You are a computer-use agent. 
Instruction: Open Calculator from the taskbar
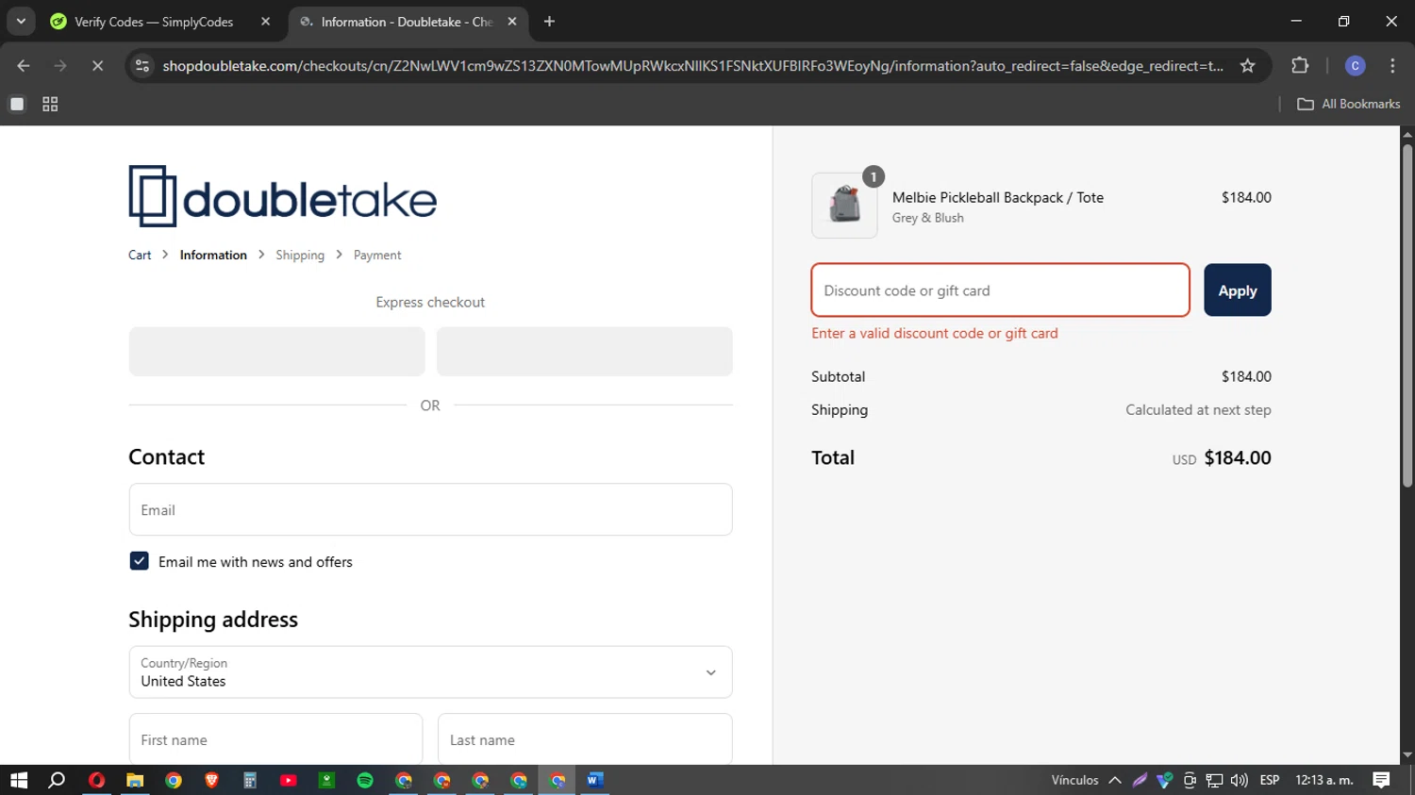[250, 780]
